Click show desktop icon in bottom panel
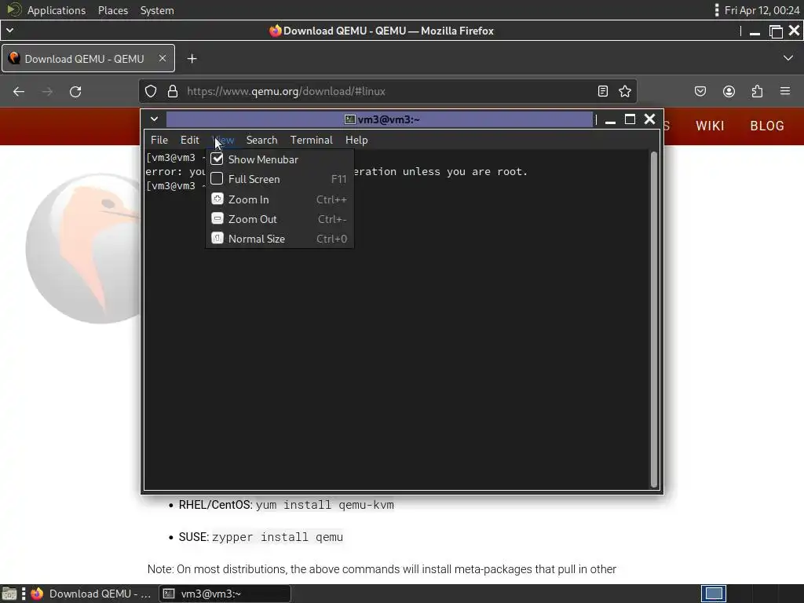This screenshot has height=603, width=804. click(9, 594)
